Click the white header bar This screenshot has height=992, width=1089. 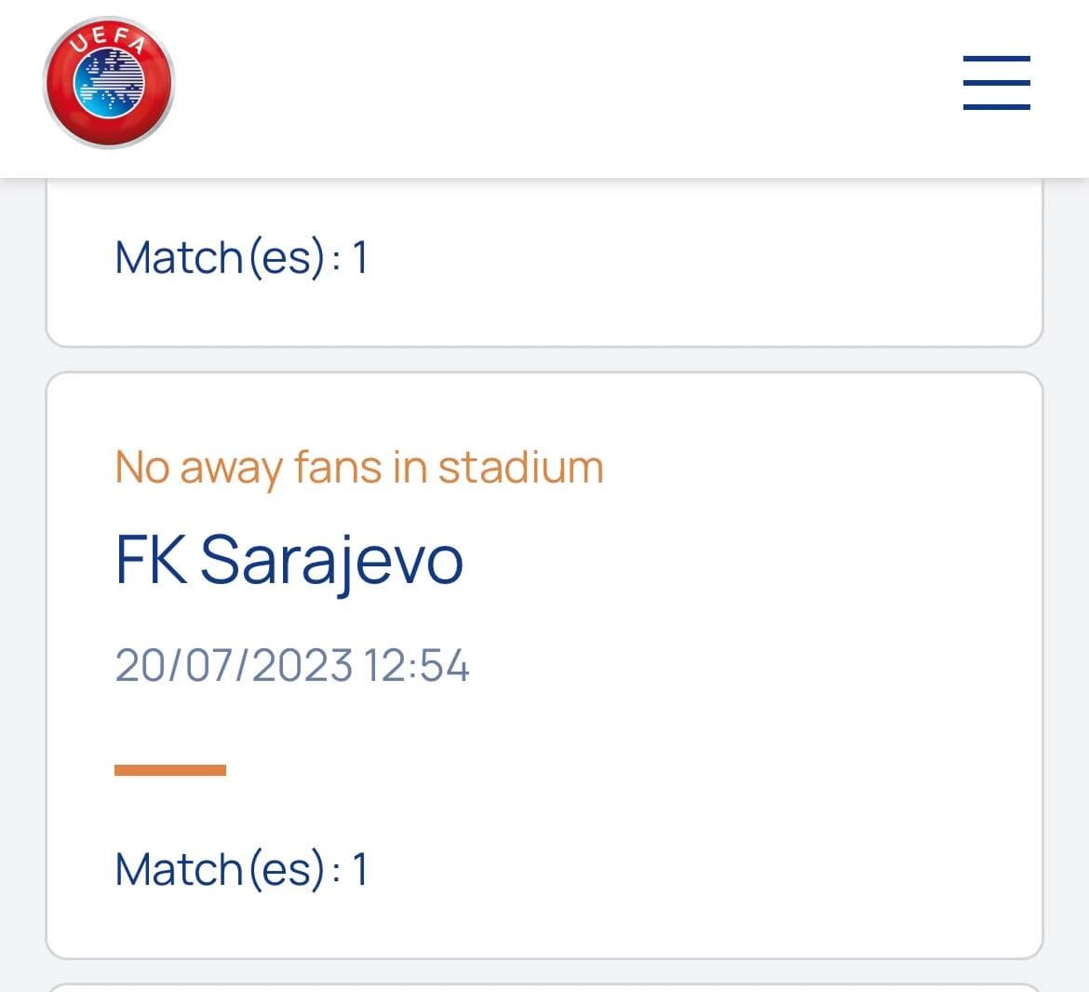click(544, 88)
